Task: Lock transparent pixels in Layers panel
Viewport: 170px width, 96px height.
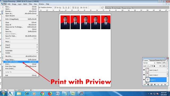Action: point(148,66)
